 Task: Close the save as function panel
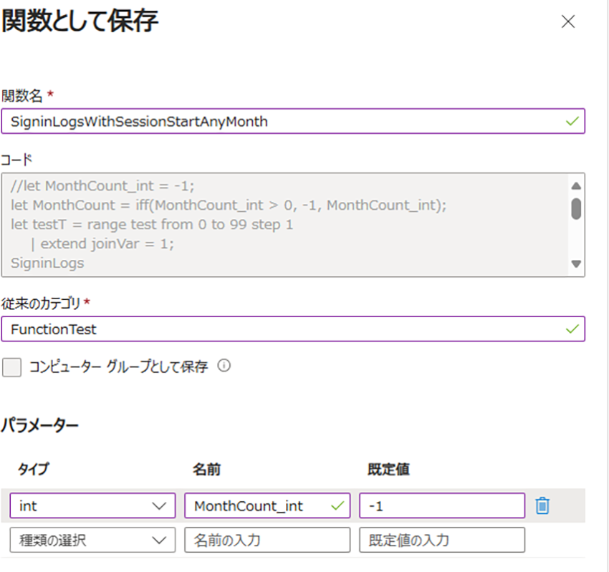(x=568, y=21)
